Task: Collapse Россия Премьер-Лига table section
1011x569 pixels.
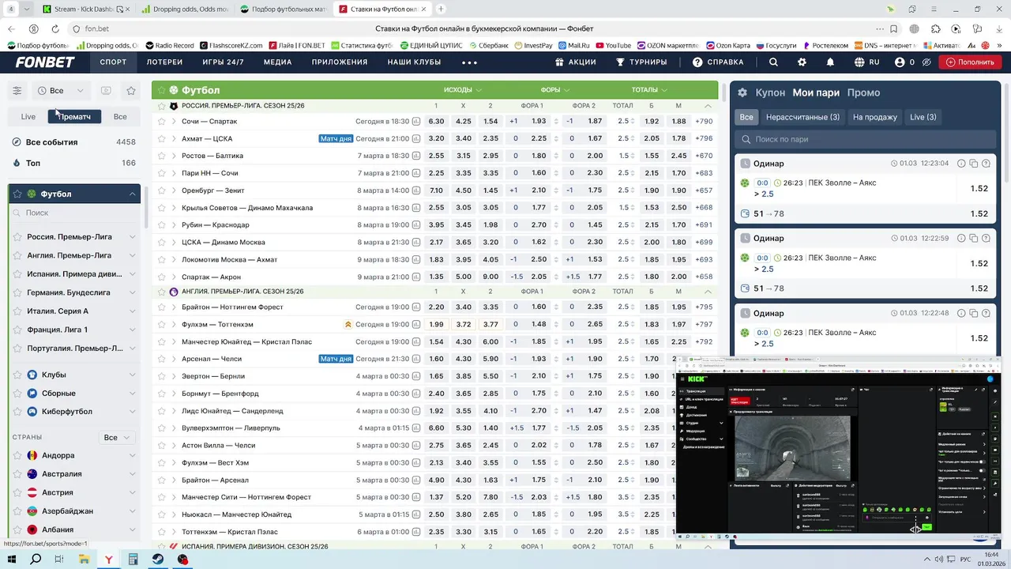Action: [708, 106]
